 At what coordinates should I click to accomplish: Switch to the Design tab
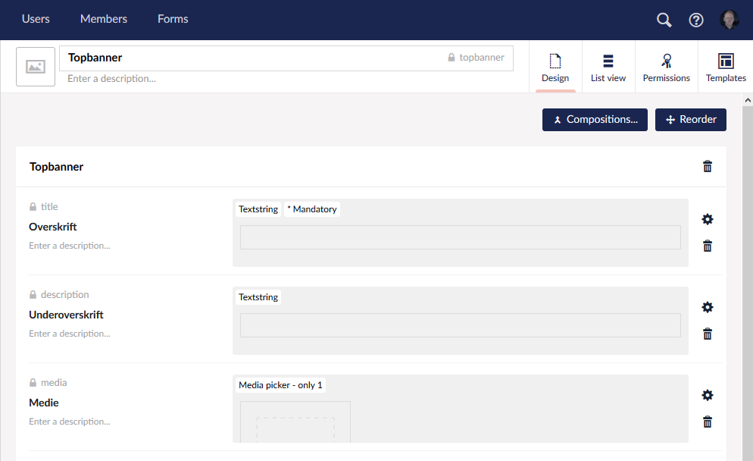point(555,67)
